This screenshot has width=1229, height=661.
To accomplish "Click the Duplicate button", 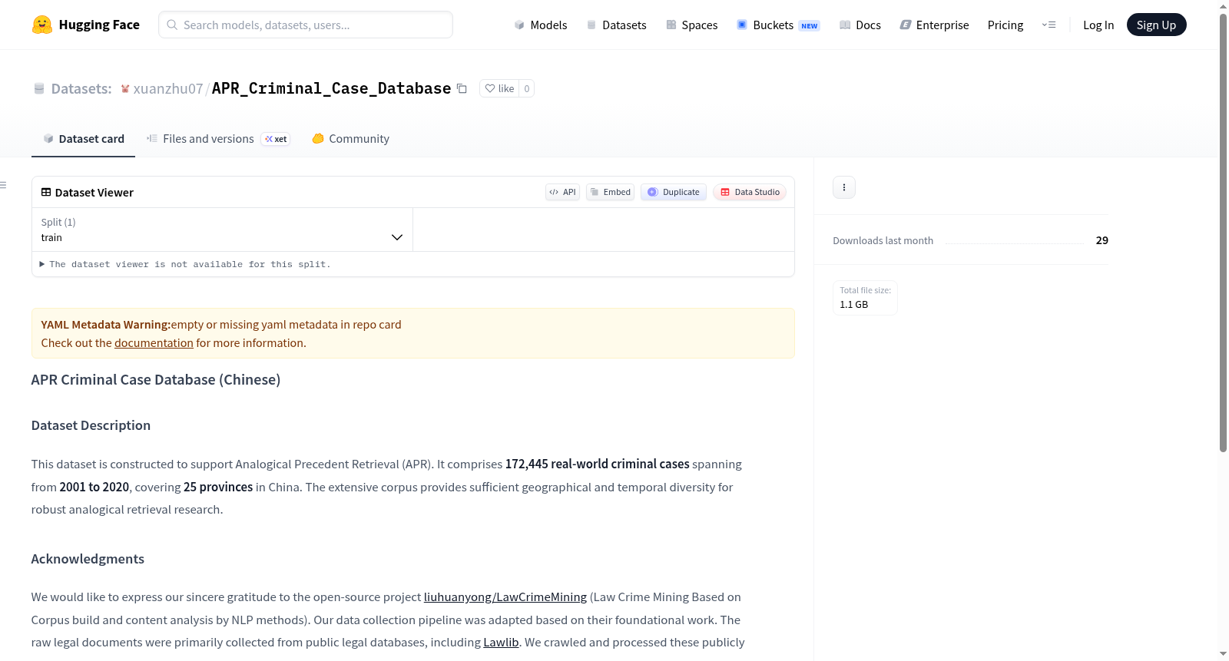I will tap(674, 192).
